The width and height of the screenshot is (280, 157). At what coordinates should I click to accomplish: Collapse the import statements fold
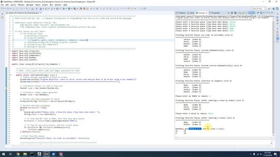point(10,51)
